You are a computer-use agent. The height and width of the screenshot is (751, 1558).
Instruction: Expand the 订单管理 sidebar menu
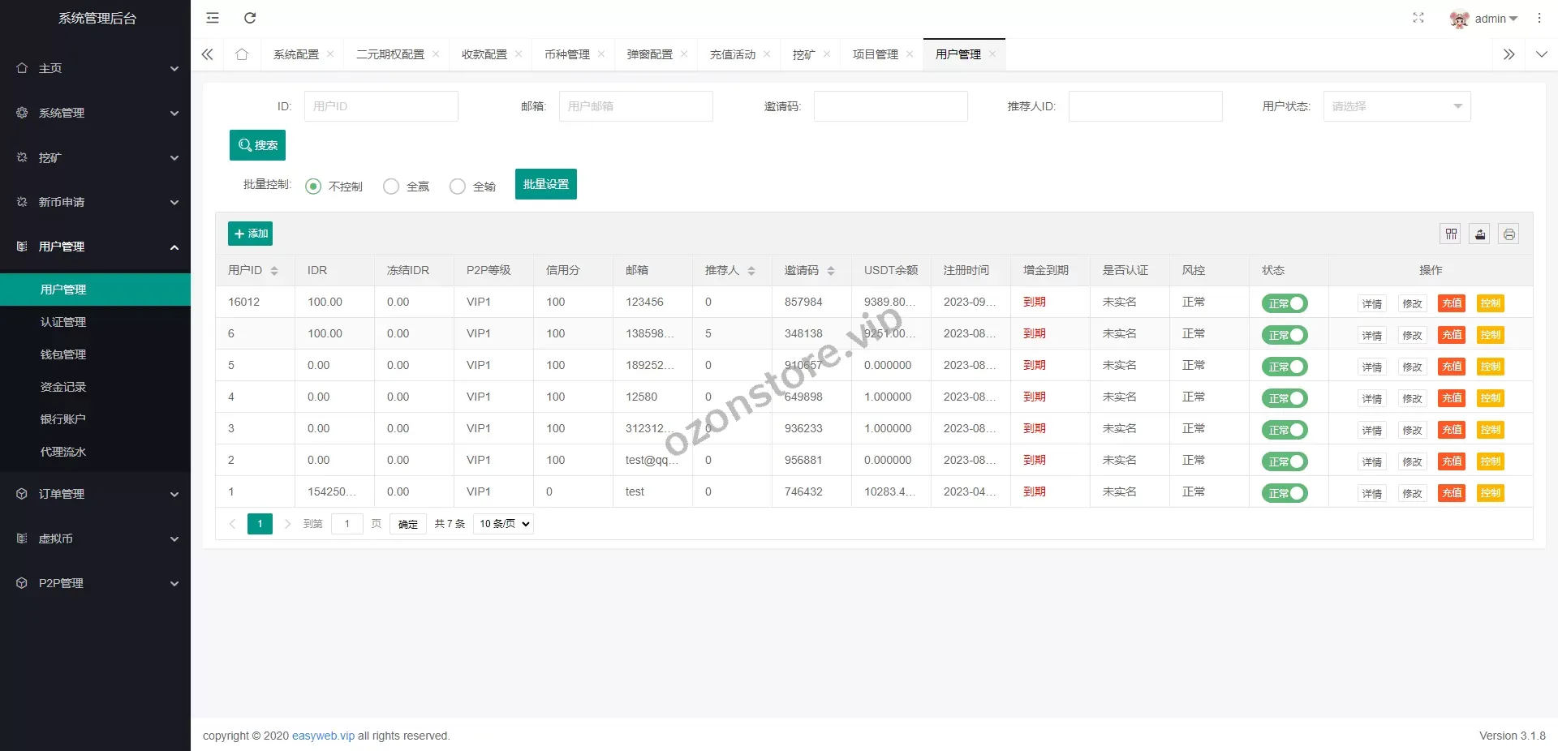click(x=95, y=494)
